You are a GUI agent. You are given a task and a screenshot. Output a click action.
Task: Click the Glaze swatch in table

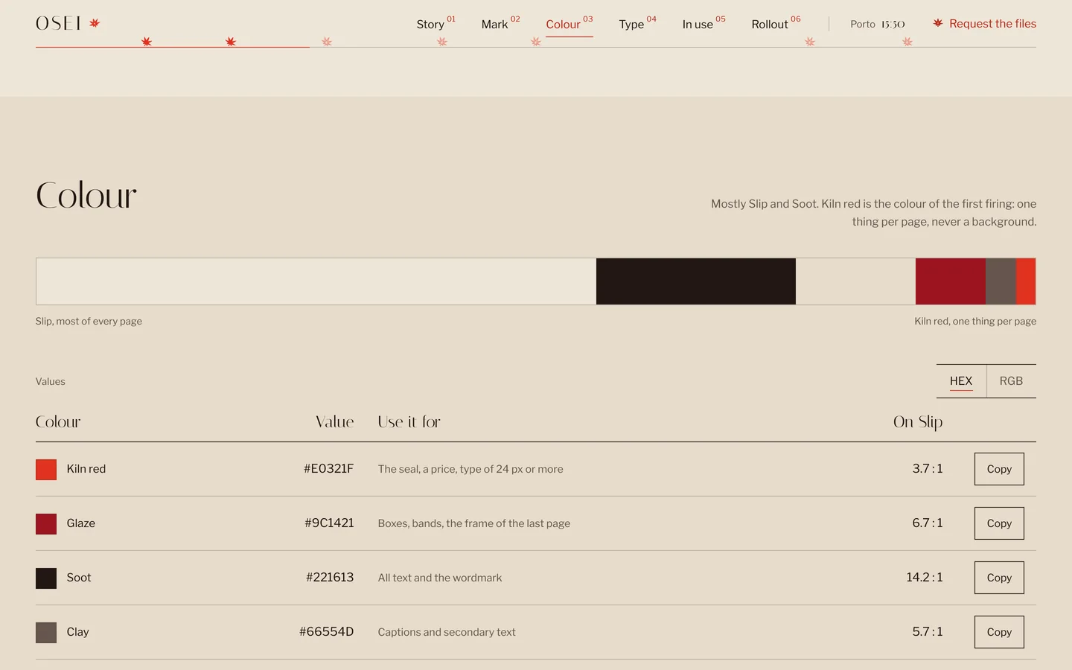point(46,524)
